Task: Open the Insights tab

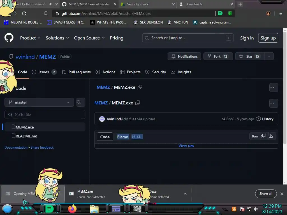Action: coord(181,72)
